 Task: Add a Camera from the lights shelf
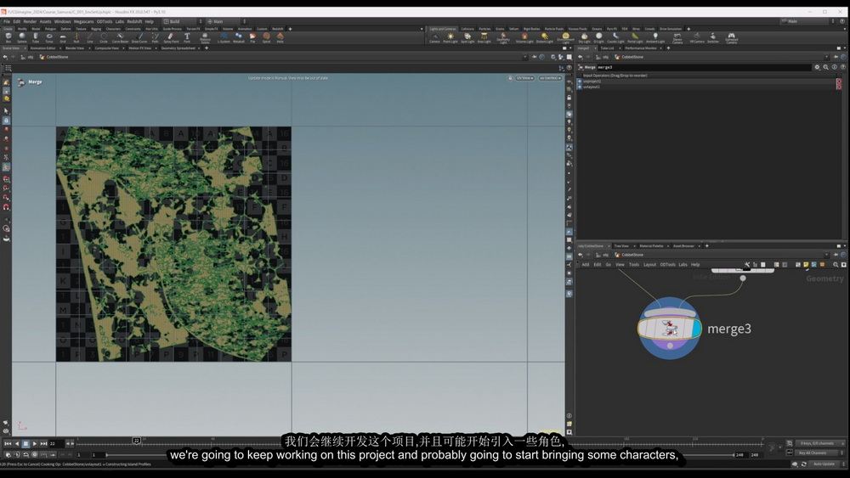434,37
